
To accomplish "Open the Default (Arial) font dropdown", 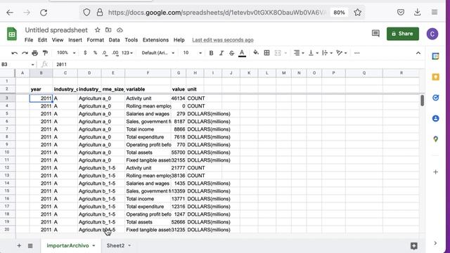I will [157, 53].
